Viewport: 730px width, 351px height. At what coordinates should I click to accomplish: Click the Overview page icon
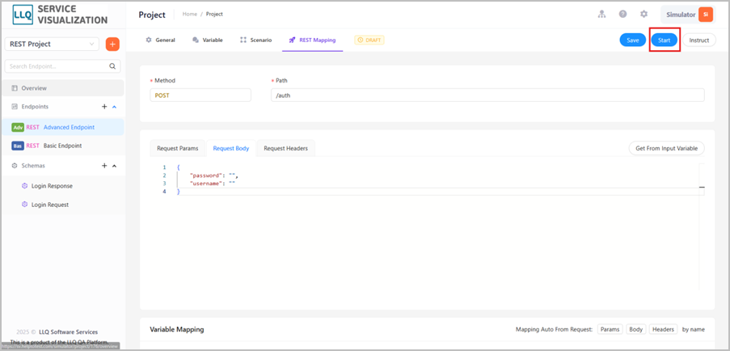(x=15, y=88)
